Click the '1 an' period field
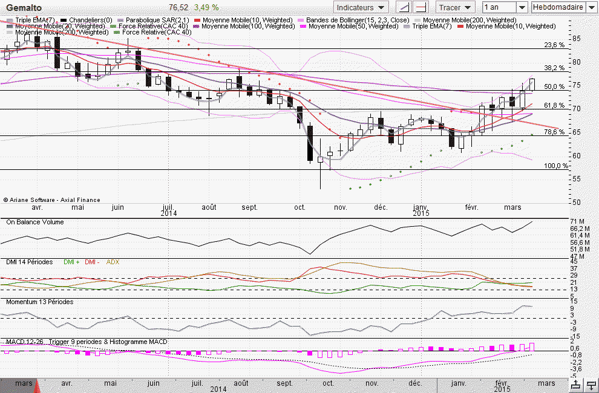 pyautogui.click(x=500, y=7)
